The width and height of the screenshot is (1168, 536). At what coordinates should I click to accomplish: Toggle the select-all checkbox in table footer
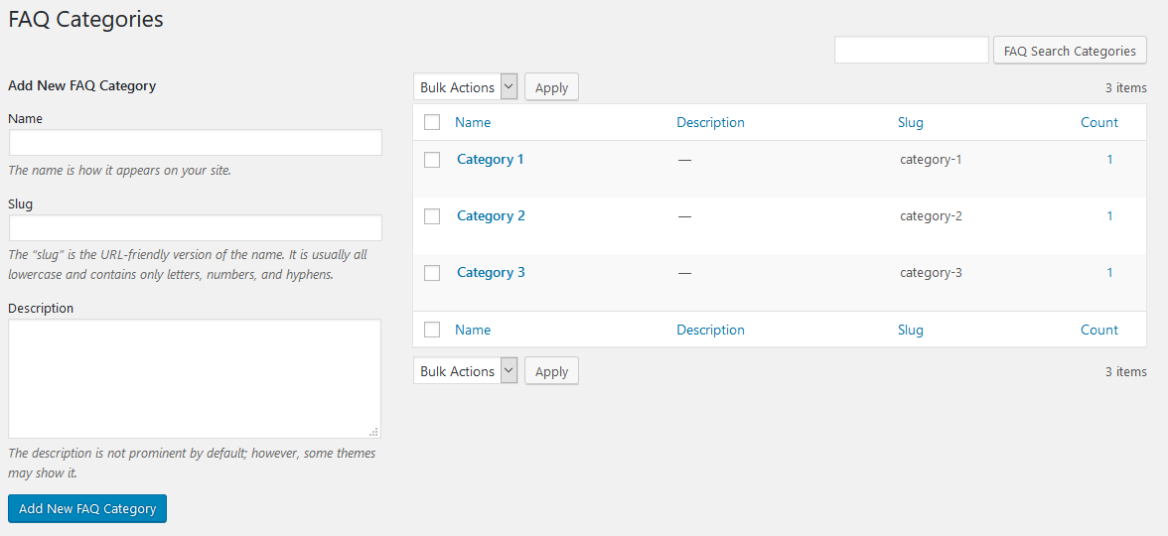tap(432, 330)
